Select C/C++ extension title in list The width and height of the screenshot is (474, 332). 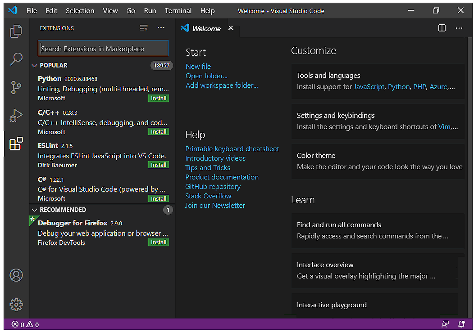(x=48, y=112)
